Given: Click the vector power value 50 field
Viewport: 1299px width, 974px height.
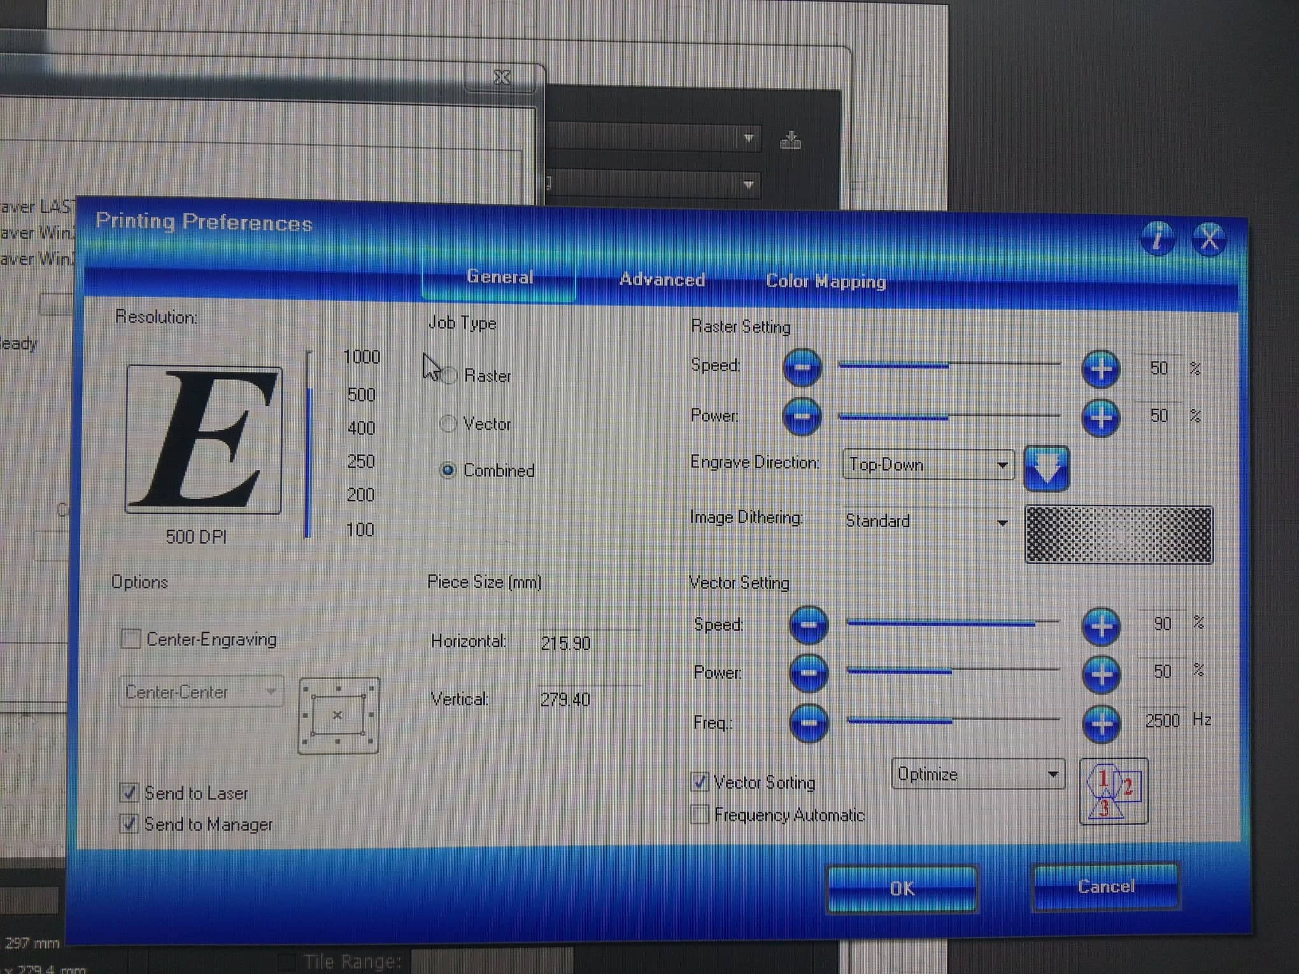Looking at the screenshot, I should 1162,671.
